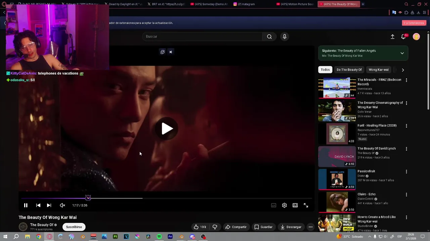Skip to next video in the player
Viewport: 430px width, 241px height.
[49, 205]
